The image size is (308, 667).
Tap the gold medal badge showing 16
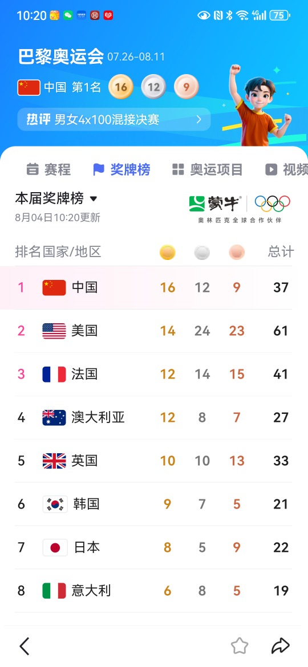tap(121, 87)
